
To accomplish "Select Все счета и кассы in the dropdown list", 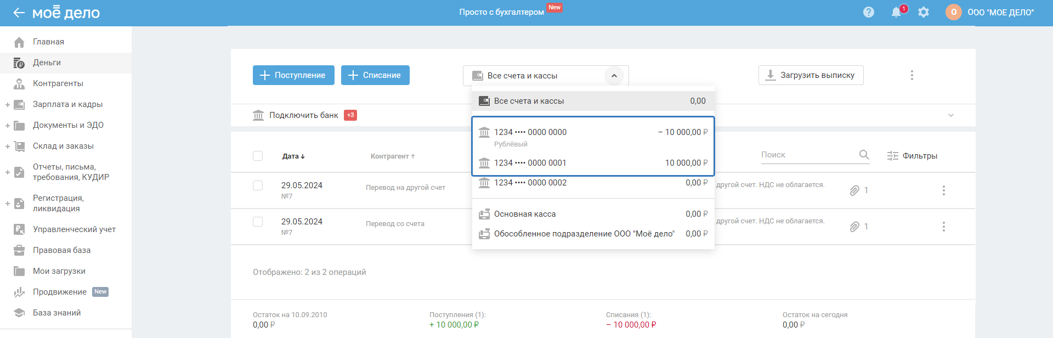I will tap(593, 101).
